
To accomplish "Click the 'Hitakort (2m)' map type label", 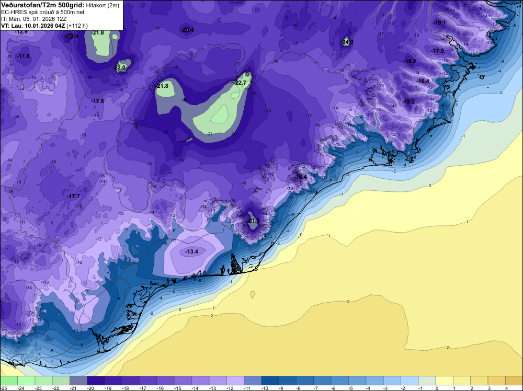I will point(103,5).
